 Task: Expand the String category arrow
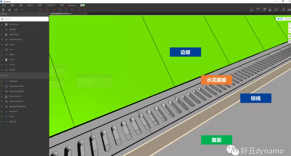coord(2,70)
